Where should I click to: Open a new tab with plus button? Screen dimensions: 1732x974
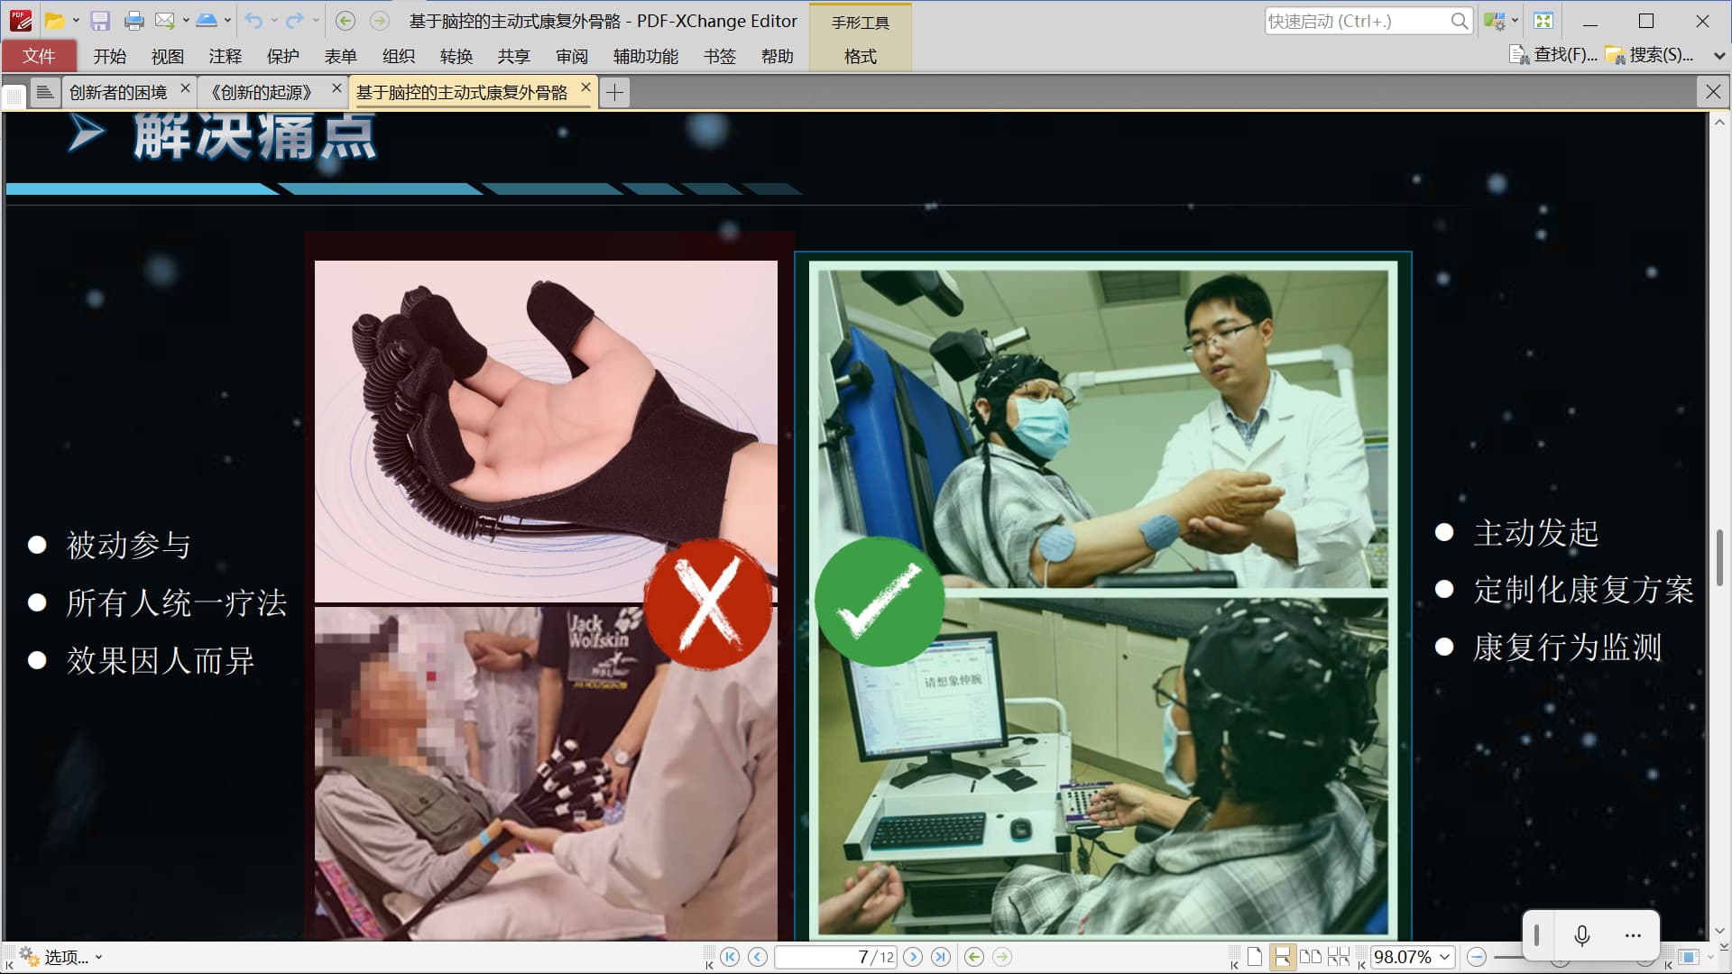(x=614, y=92)
